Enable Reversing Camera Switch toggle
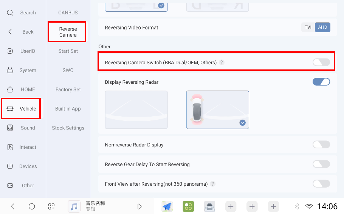This screenshot has height=214, width=344. 321,62
